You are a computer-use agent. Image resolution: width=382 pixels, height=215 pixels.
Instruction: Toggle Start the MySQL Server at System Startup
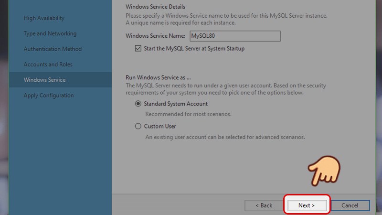138,48
